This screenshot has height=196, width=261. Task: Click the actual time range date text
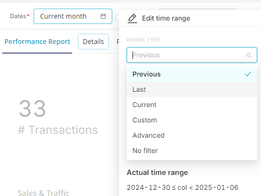(182, 187)
